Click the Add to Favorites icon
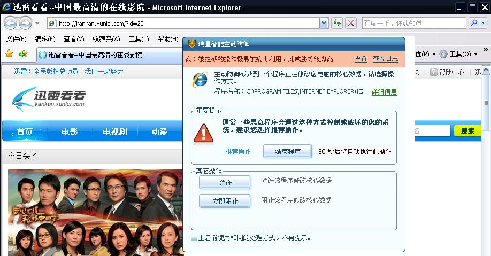491x256 pixels. [x=23, y=54]
